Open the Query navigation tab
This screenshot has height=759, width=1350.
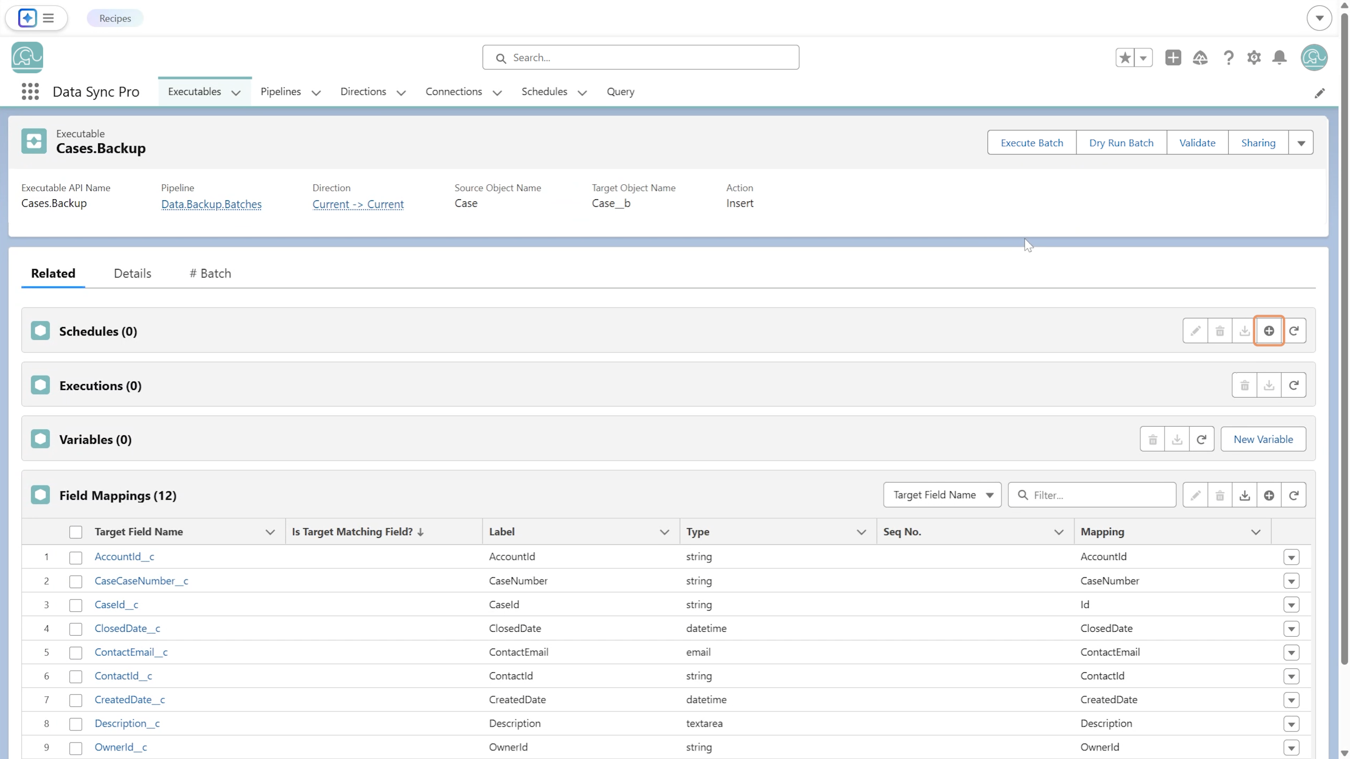pyautogui.click(x=621, y=92)
